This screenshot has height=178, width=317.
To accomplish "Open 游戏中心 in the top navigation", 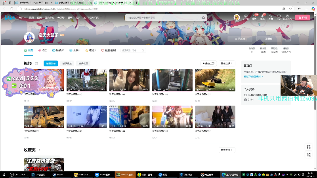I will click(x=49, y=17).
